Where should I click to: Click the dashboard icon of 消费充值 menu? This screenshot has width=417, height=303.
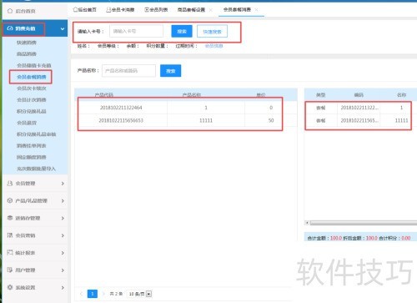pos(10,28)
